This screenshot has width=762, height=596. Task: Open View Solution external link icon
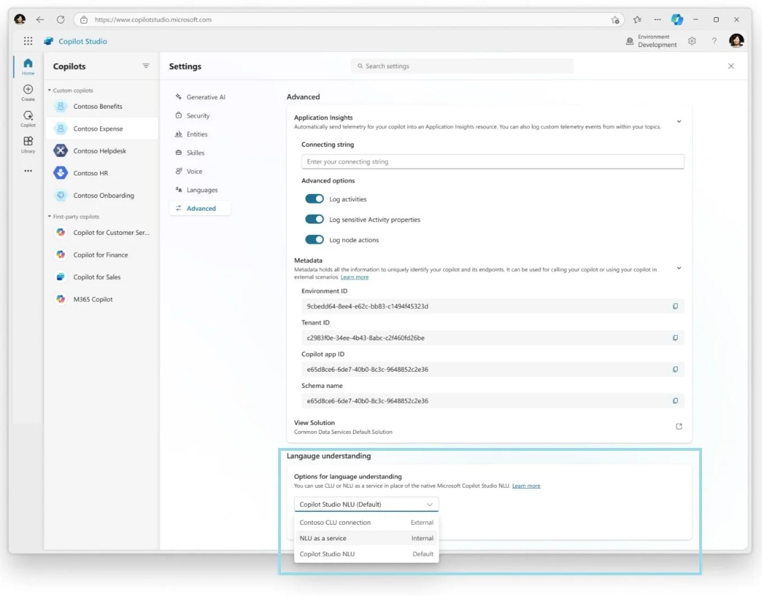pos(679,427)
